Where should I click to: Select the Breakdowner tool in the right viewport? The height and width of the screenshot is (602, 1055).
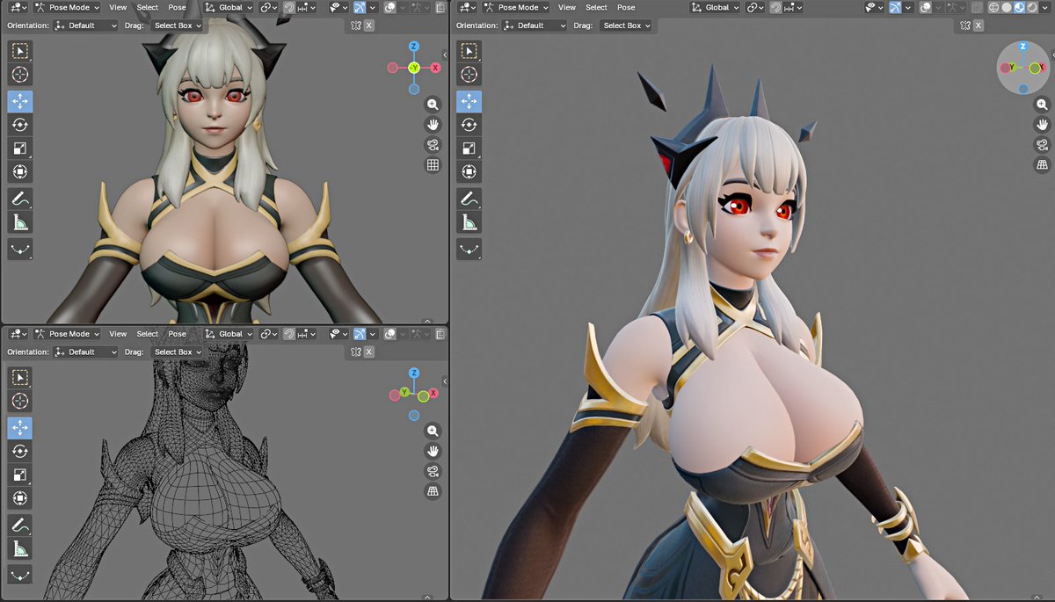click(469, 249)
